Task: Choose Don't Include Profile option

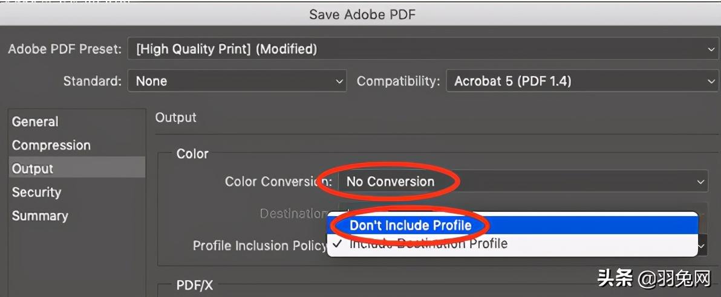Action: point(410,226)
